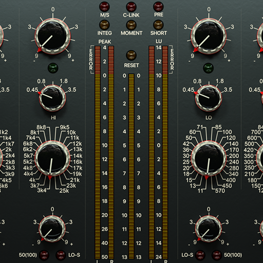Toggle green LED above HI knob
The width and height of the screenshot is (263, 263).
coord(53,68)
